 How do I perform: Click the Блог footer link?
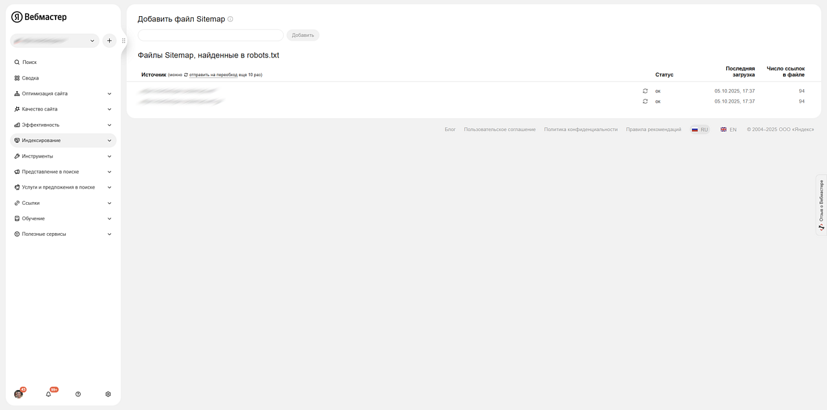(x=450, y=130)
